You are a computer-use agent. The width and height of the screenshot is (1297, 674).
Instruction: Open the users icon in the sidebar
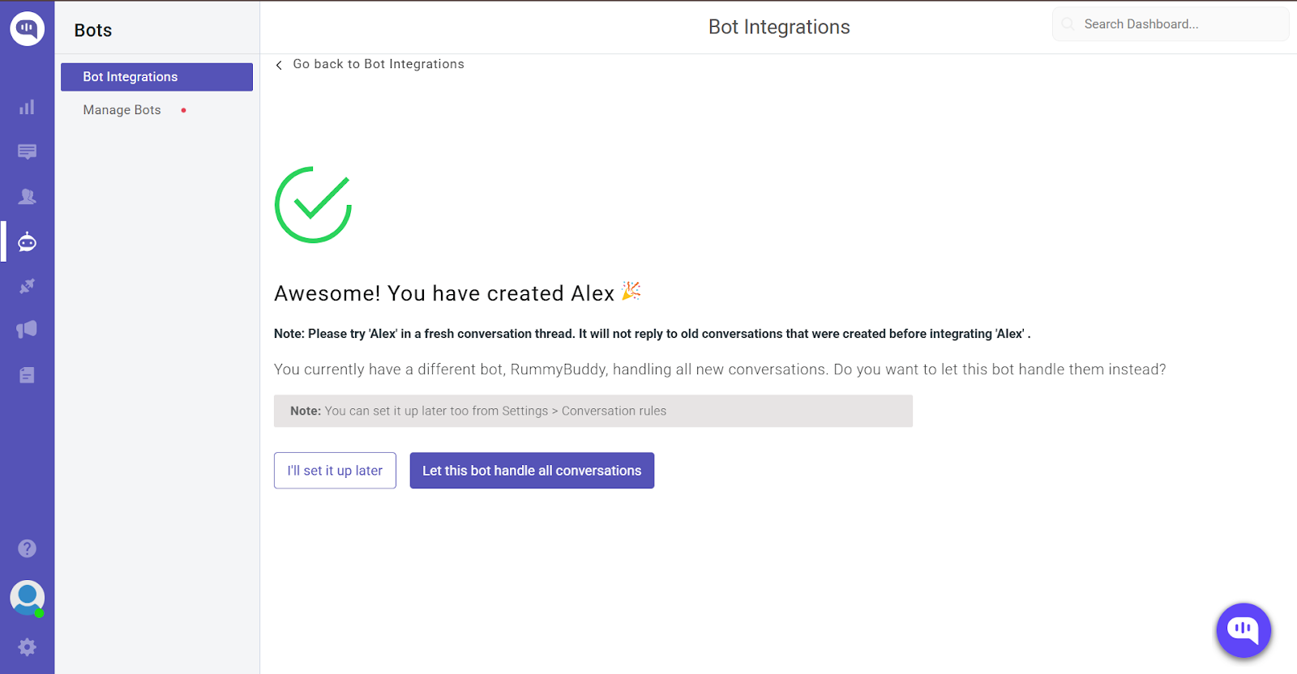[x=27, y=196]
